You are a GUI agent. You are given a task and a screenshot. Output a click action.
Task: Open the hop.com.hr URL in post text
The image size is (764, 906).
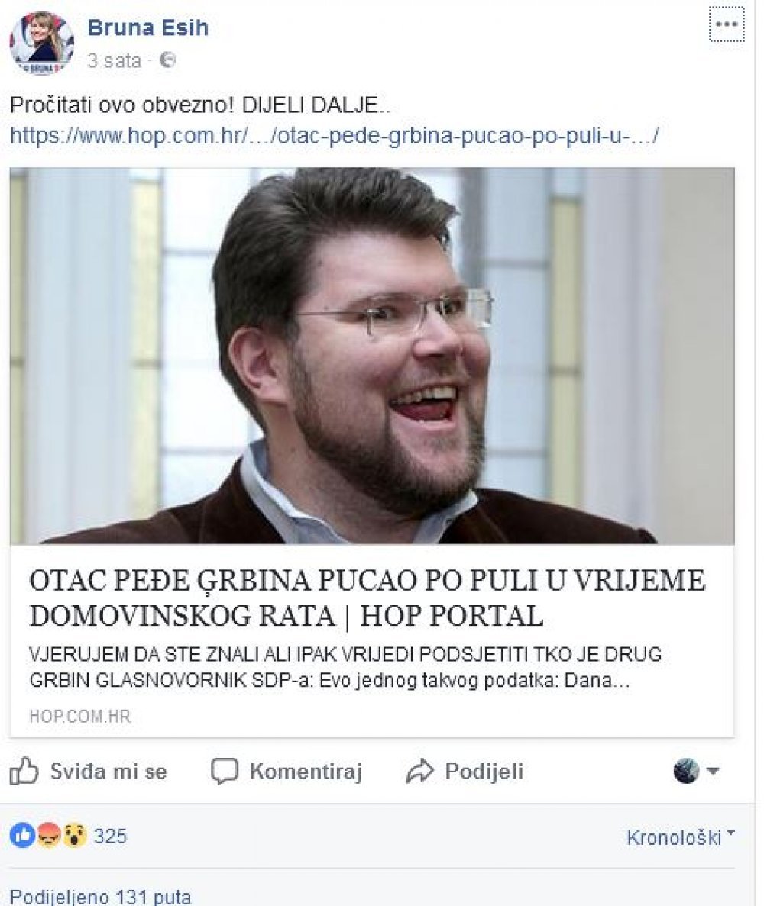(x=335, y=136)
